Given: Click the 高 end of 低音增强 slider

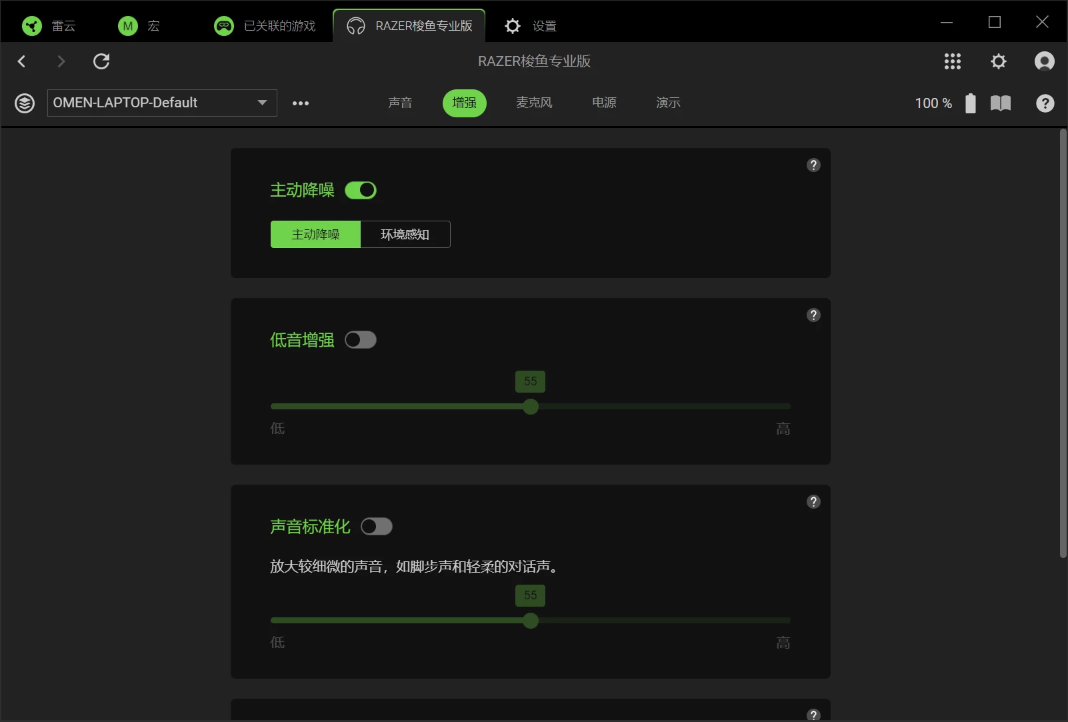Looking at the screenshot, I should pos(783,429).
